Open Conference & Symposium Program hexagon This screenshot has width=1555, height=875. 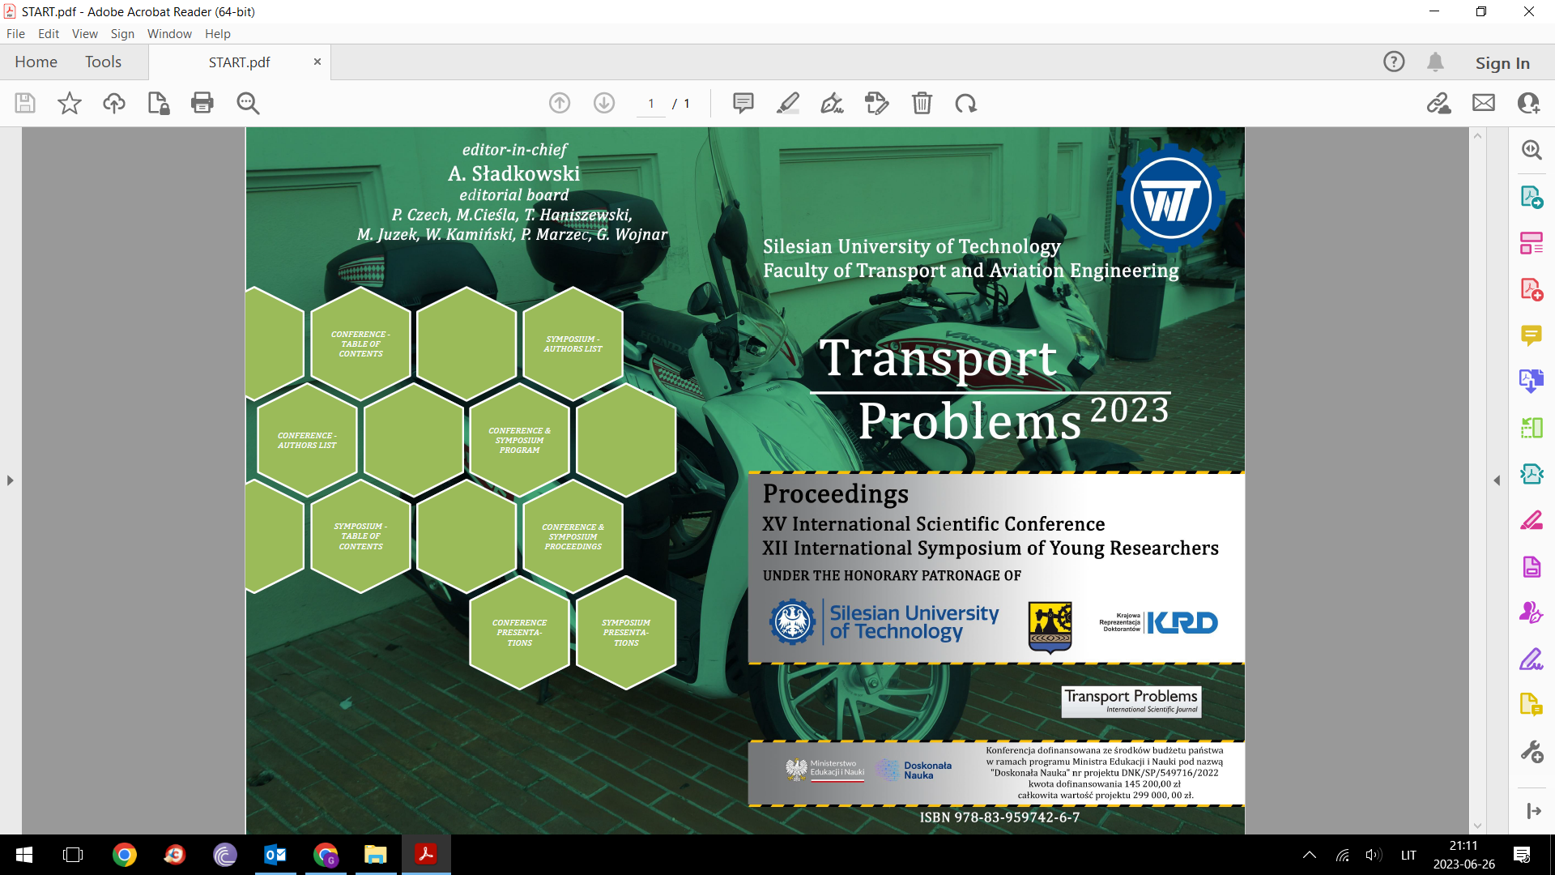coord(519,440)
